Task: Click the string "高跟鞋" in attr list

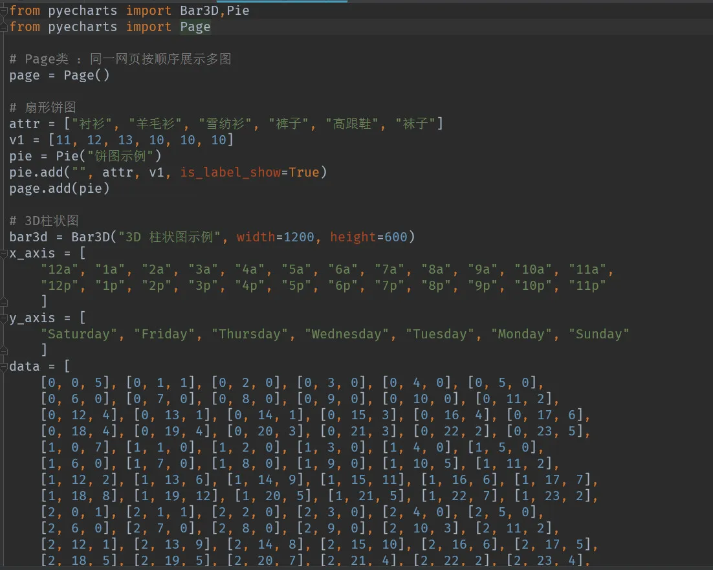Action: tap(352, 124)
